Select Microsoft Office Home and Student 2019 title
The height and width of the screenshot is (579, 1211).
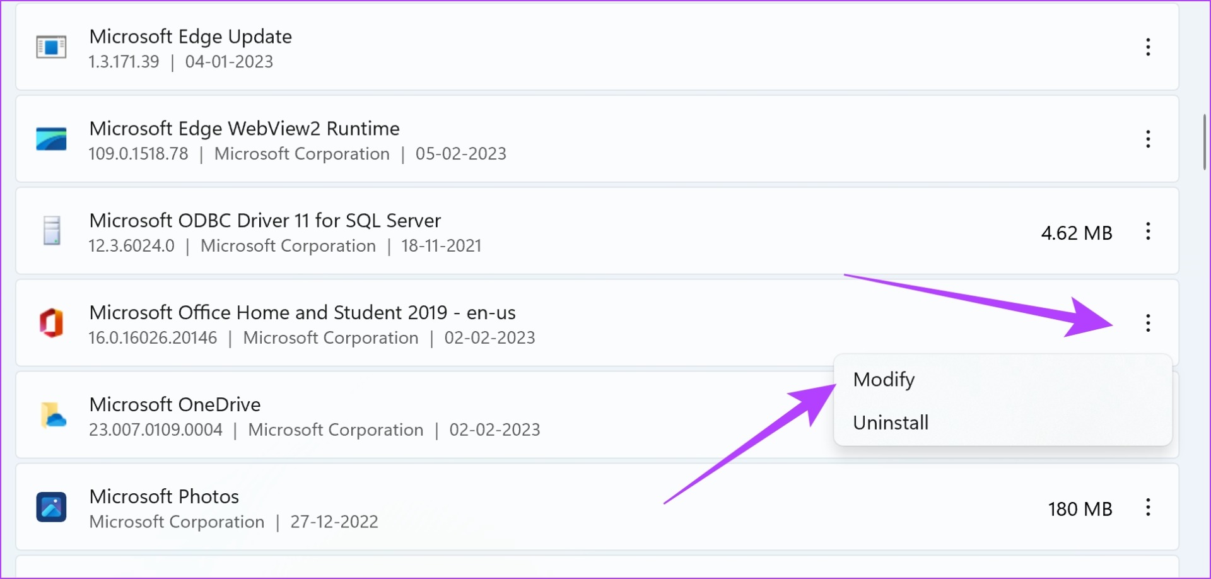302,312
